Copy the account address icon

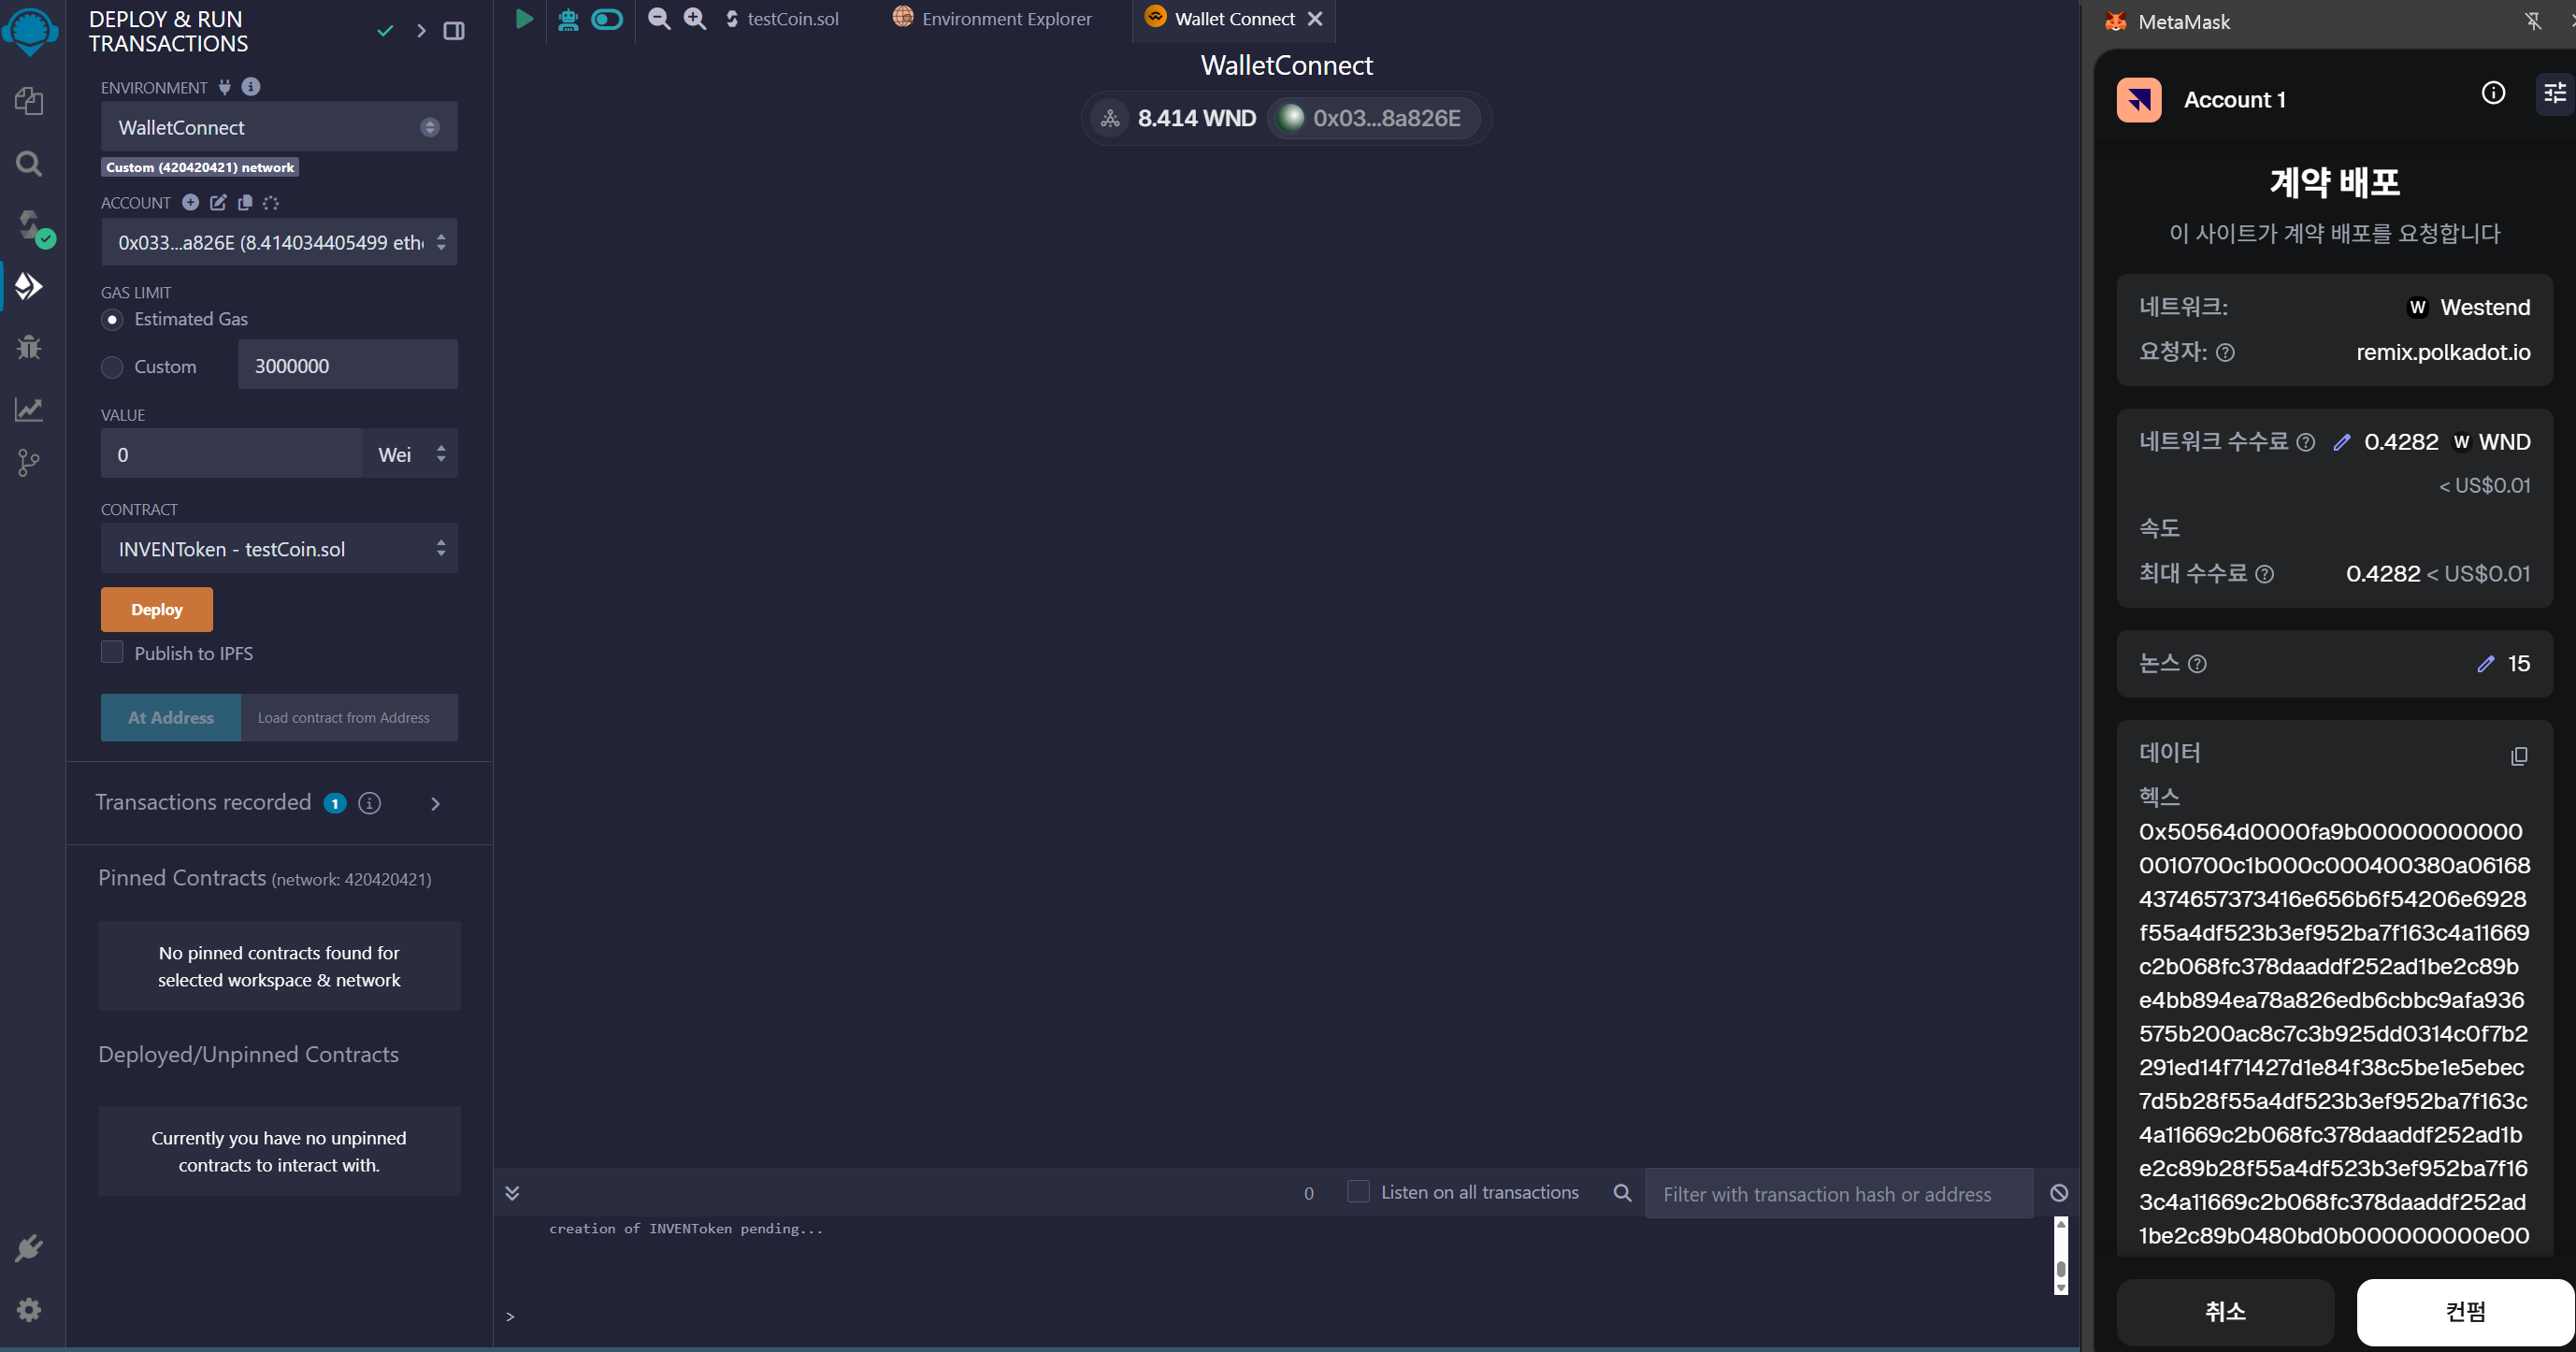point(245,203)
